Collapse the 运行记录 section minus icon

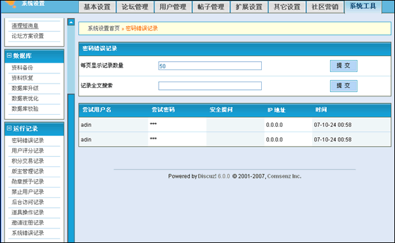click(x=10, y=128)
